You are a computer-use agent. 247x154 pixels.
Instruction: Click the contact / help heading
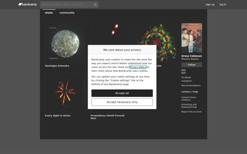(189, 92)
